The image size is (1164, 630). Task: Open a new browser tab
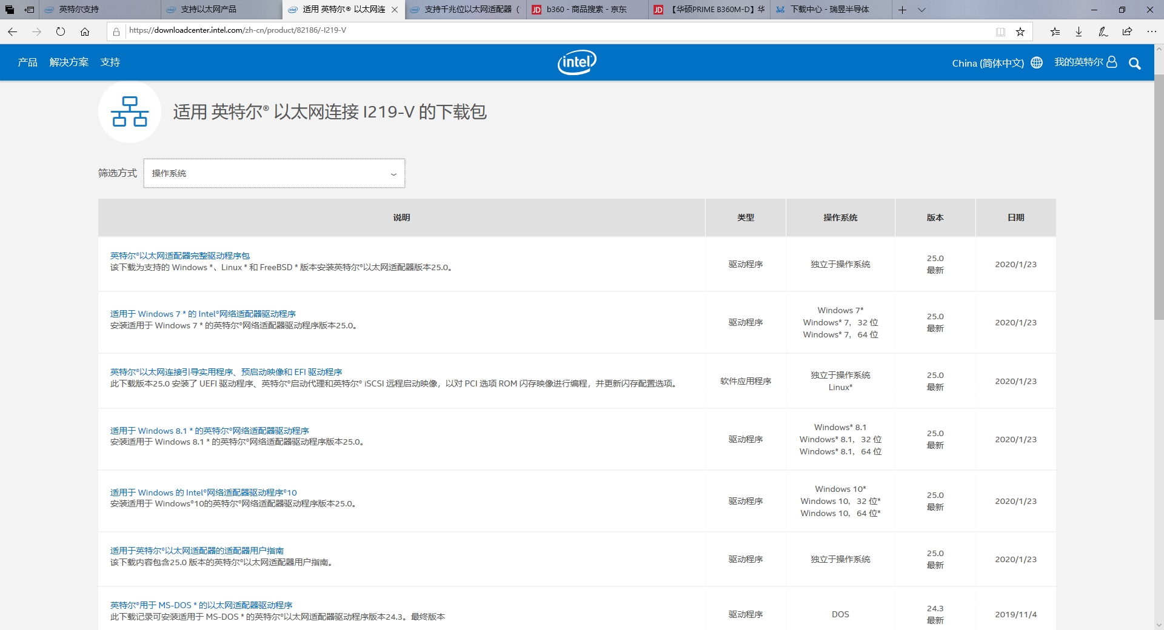point(902,10)
